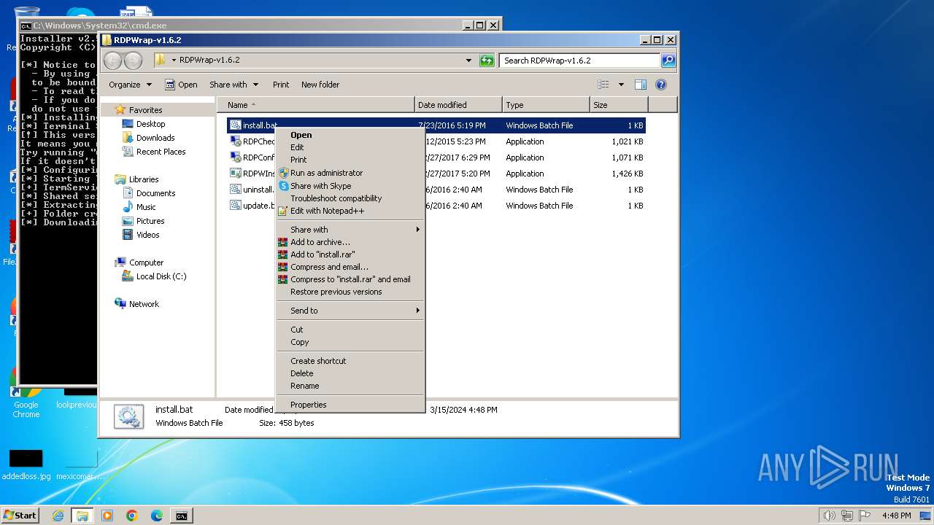The height and width of the screenshot is (525, 934).
Task: Click the update.bat file icon
Action: 236,206
